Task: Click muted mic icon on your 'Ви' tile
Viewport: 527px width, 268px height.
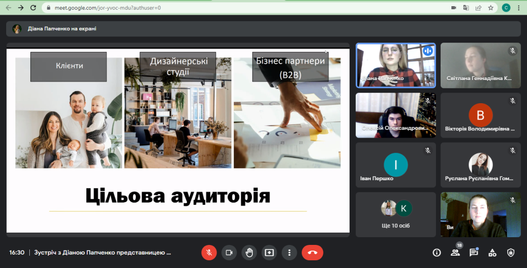Action: (513, 200)
